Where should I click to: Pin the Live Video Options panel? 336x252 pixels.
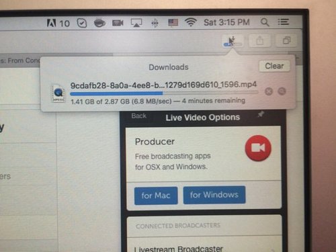(x=261, y=114)
